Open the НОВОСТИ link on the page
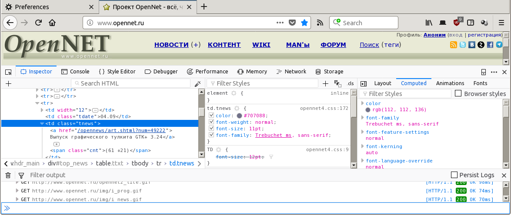The height and width of the screenshot is (215, 511). point(171,45)
